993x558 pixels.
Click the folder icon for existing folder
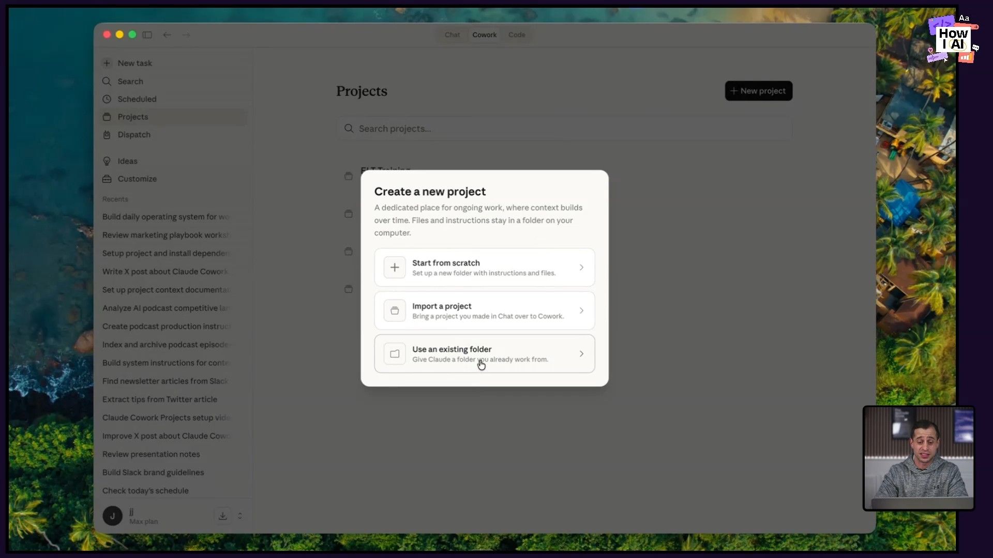click(395, 354)
